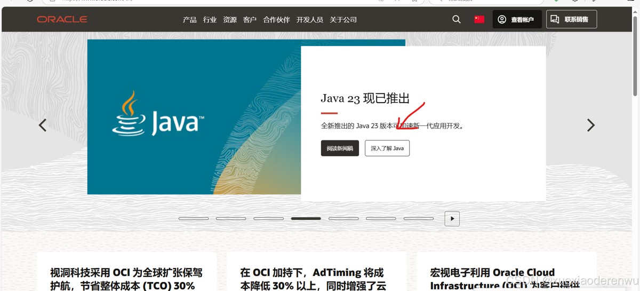Screen dimensions: 640x291
Task: Open the 行业 menu
Action: click(210, 20)
